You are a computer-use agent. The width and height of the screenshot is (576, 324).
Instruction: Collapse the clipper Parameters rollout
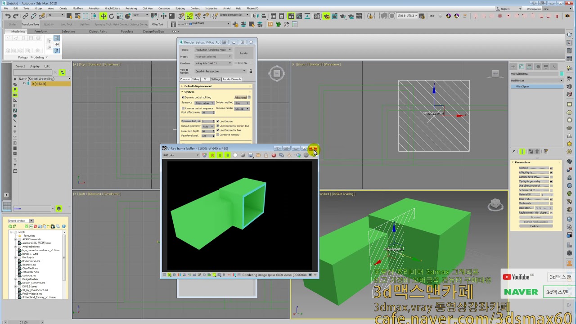pos(536,162)
